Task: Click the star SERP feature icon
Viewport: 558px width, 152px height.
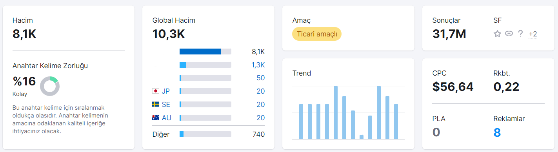Action: point(497,34)
